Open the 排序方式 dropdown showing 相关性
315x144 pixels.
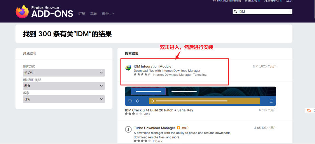(x=64, y=73)
